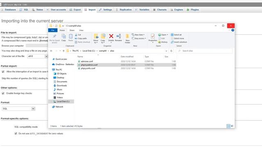The image size is (262, 147).
Task: Expand the Open dropdown in the ribbon
Action: coord(167,35)
